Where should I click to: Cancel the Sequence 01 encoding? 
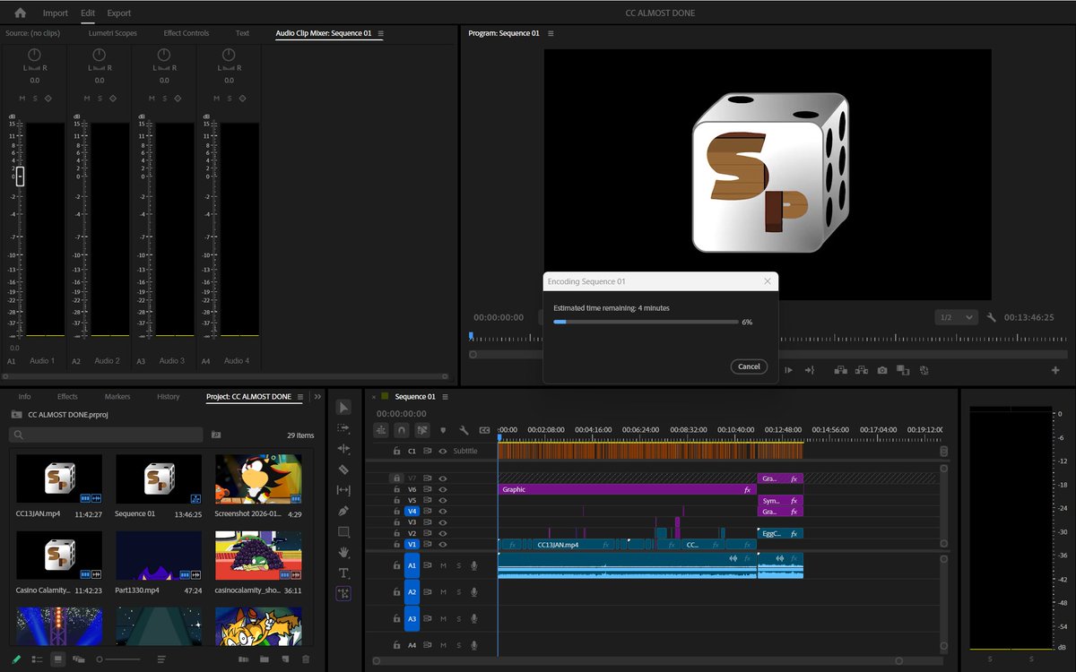749,366
